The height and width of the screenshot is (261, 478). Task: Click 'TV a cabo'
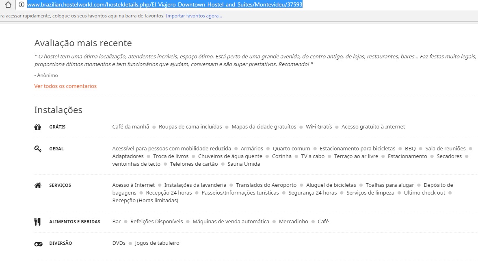pos(313,156)
